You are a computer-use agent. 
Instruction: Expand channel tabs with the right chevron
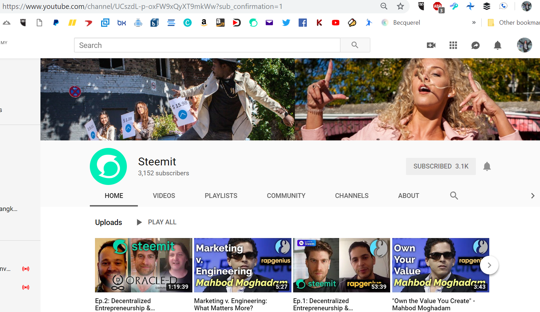(x=532, y=196)
